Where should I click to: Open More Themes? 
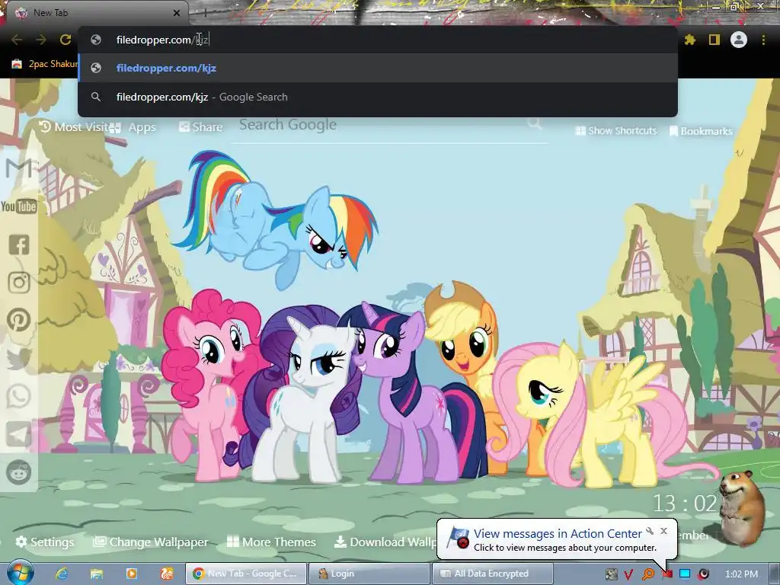[271, 542]
